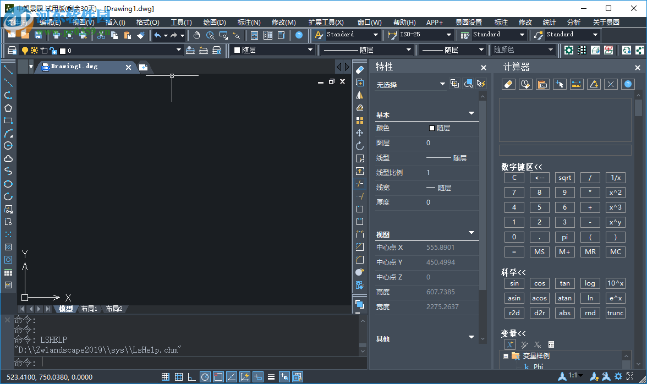
Task: Open the ISO-25 dimension style dropdown
Action: [x=449, y=35]
